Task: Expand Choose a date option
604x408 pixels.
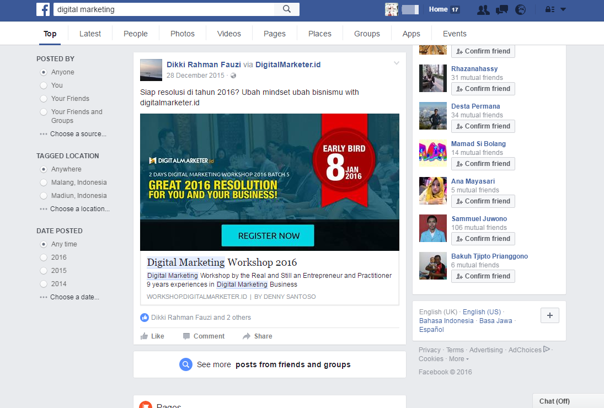Action: (70, 297)
